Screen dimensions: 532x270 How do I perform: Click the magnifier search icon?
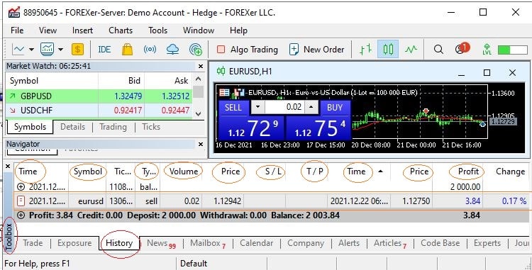click(438, 50)
